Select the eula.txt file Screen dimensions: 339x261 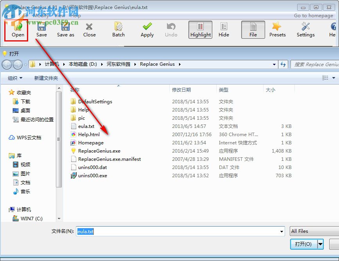click(x=86, y=126)
